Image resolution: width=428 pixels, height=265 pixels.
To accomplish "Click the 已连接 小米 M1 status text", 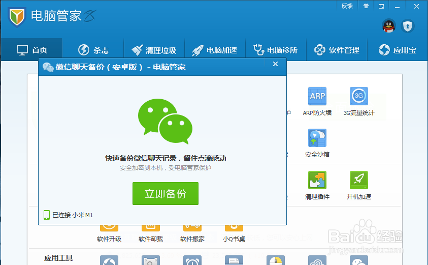I will (x=73, y=215).
